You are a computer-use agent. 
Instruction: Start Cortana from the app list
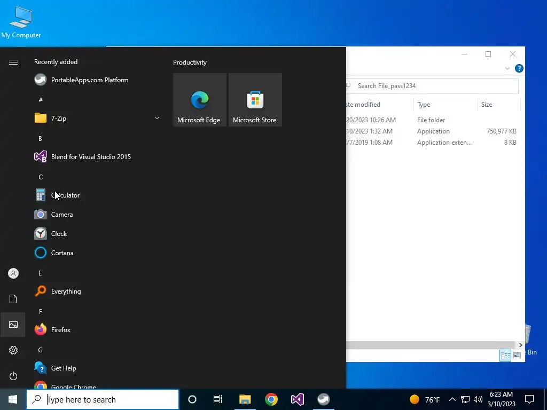tap(54, 253)
